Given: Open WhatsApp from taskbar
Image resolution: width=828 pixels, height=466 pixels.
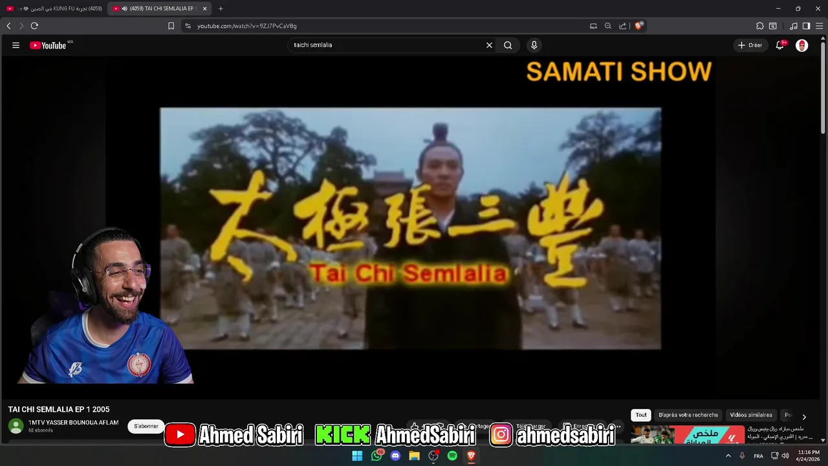Looking at the screenshot, I should [x=376, y=456].
